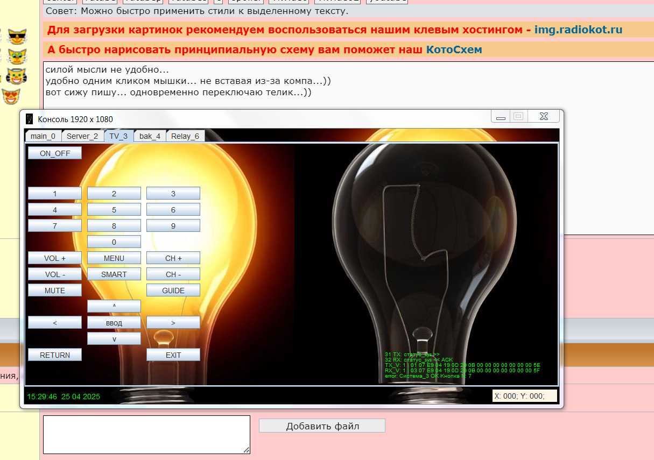Switch to the Relay_6 tab
This screenshot has width=654, height=460.
[185, 136]
